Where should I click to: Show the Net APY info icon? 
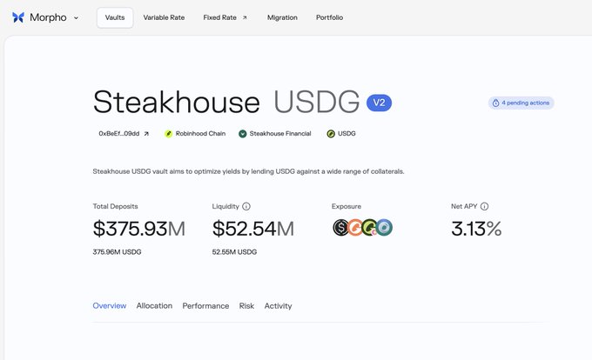pyautogui.click(x=484, y=206)
